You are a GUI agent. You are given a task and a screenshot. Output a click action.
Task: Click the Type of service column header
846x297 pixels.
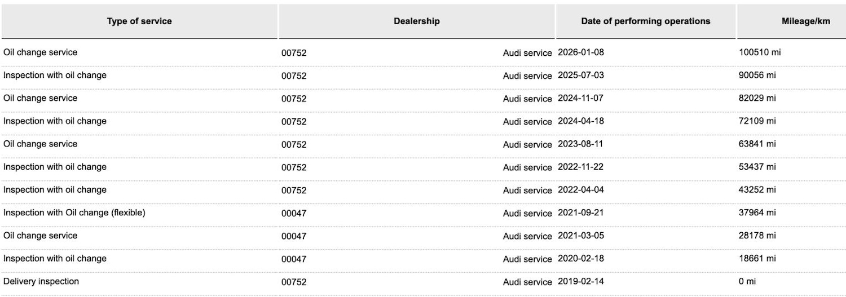click(139, 21)
